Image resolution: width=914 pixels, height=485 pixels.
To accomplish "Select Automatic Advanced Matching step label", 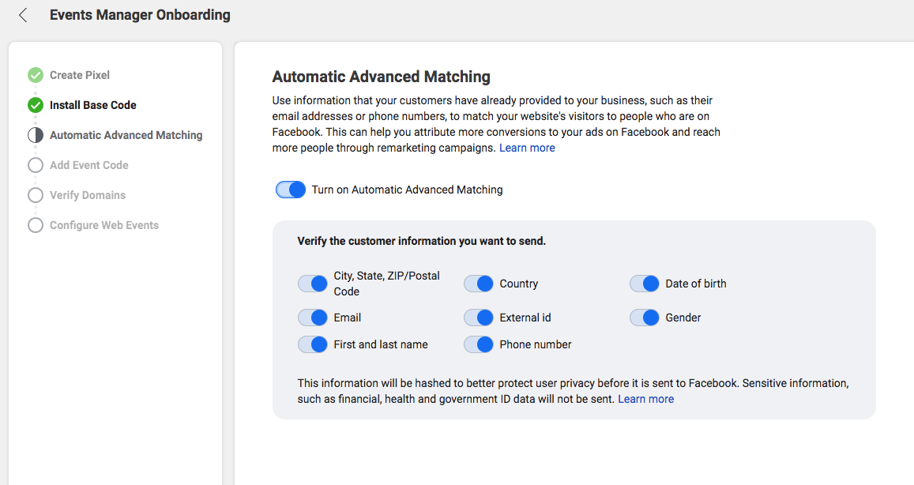I will coord(126,135).
